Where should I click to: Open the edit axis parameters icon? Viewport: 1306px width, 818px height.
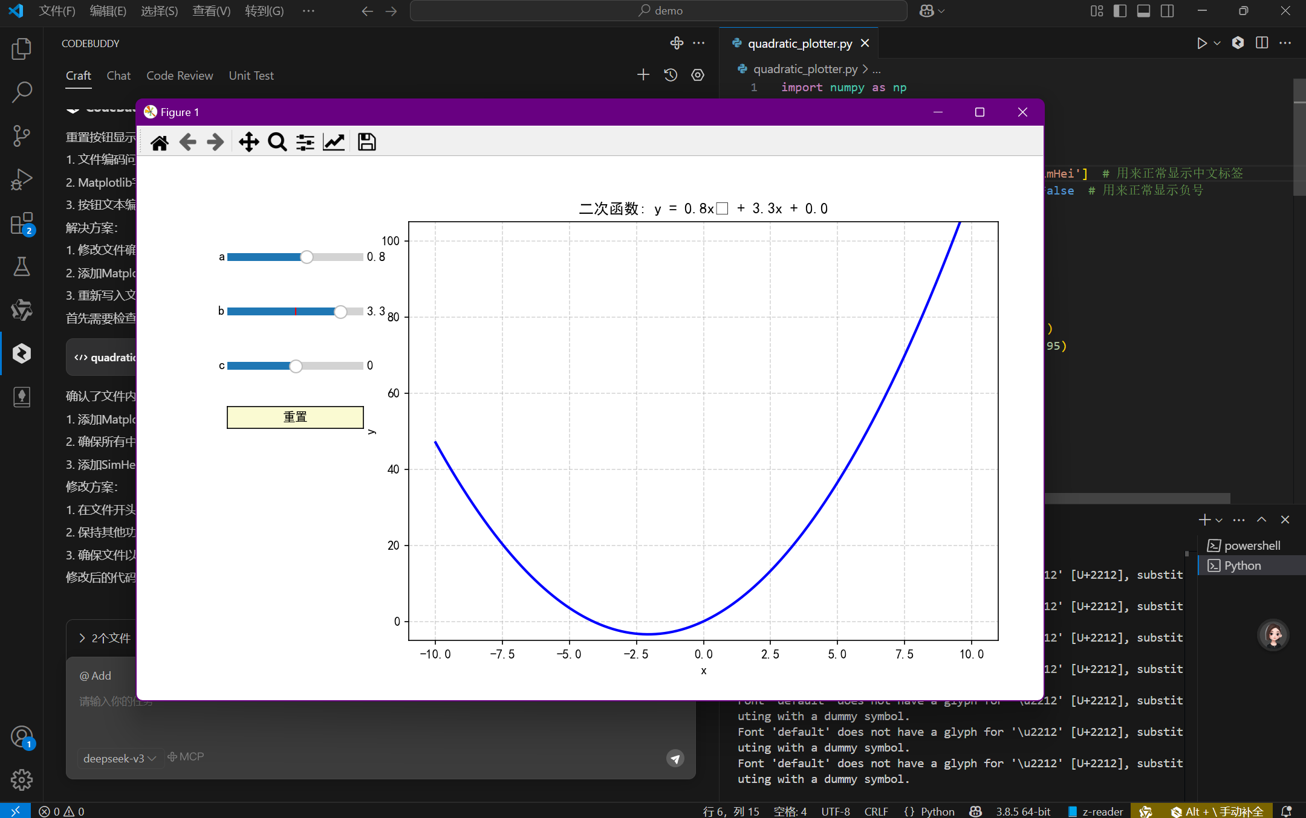click(334, 143)
